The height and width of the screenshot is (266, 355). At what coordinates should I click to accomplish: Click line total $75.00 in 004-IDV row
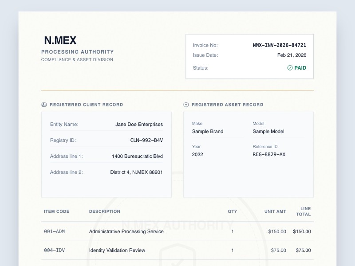coord(303,250)
